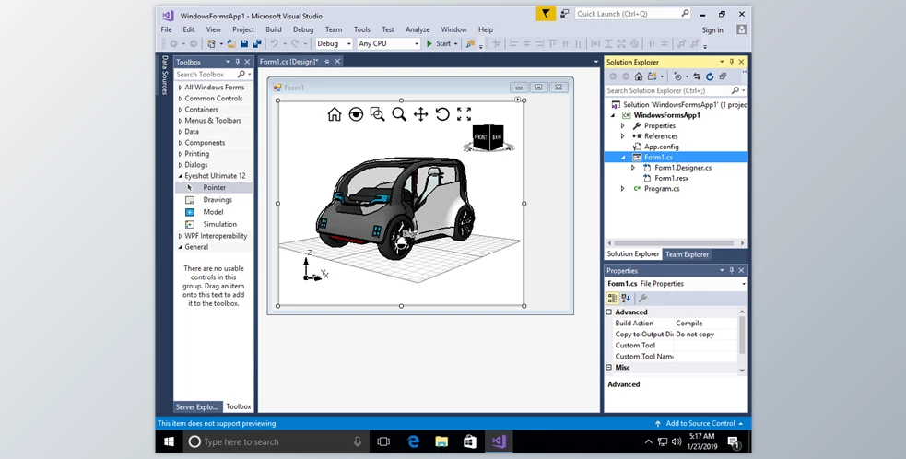Switch to the Team Explorer tab

click(688, 254)
